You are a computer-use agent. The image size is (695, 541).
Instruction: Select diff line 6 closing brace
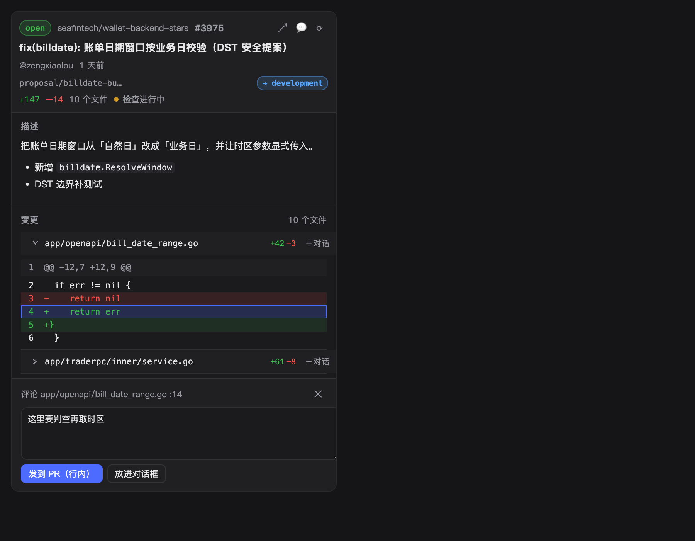(174, 338)
